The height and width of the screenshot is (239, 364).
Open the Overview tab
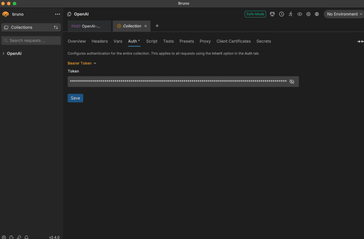[x=77, y=41]
